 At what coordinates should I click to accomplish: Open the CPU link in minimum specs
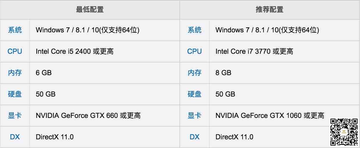(15, 51)
